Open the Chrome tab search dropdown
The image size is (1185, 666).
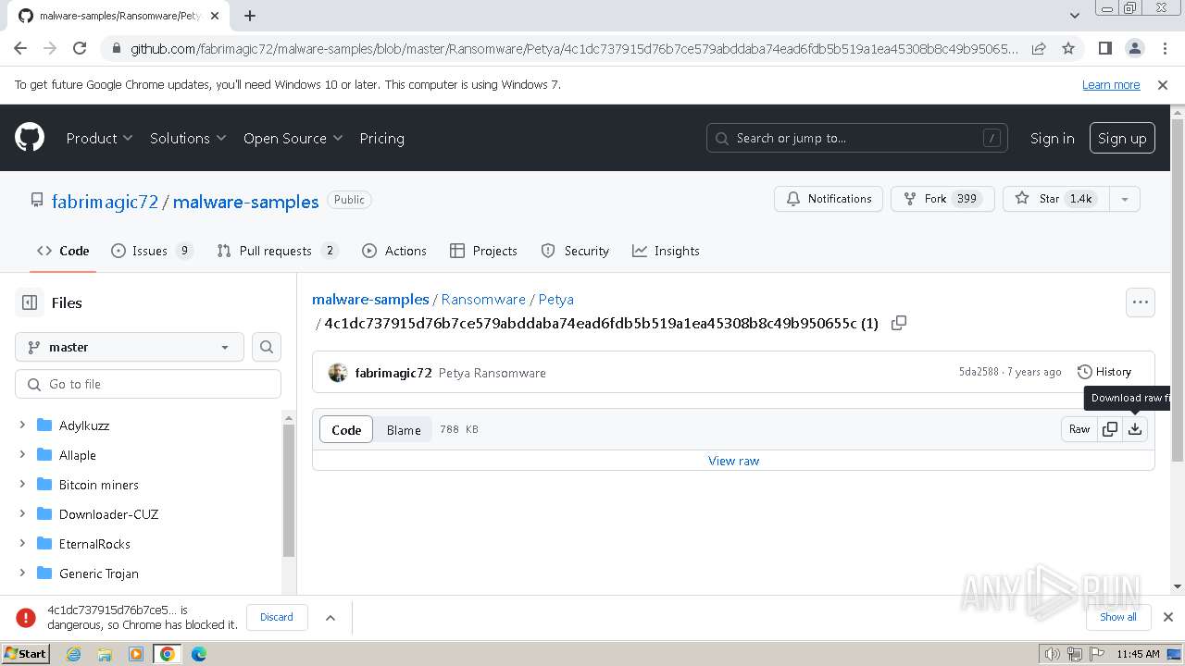point(1074,16)
